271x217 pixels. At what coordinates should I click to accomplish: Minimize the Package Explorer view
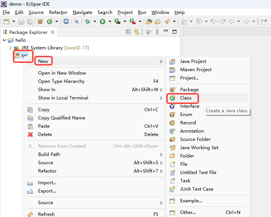click(x=166, y=31)
